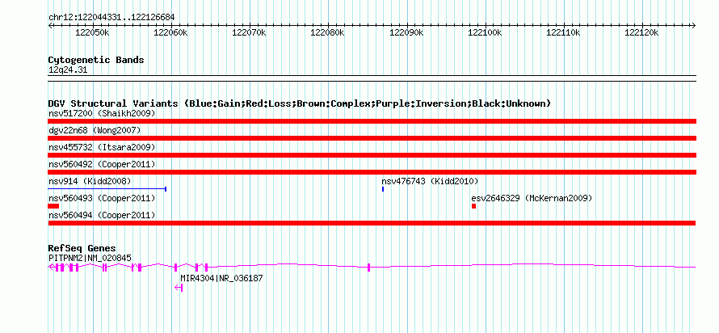Open variant esv2646329 (McKernan2009) label
719x333 pixels.
click(x=532, y=198)
